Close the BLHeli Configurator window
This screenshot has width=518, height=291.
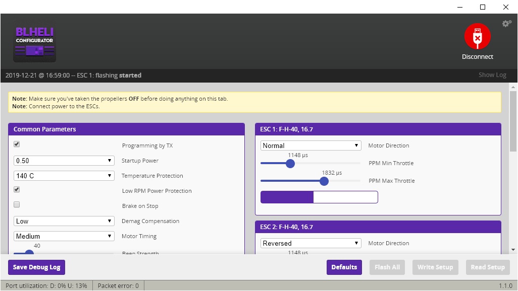tap(506, 7)
